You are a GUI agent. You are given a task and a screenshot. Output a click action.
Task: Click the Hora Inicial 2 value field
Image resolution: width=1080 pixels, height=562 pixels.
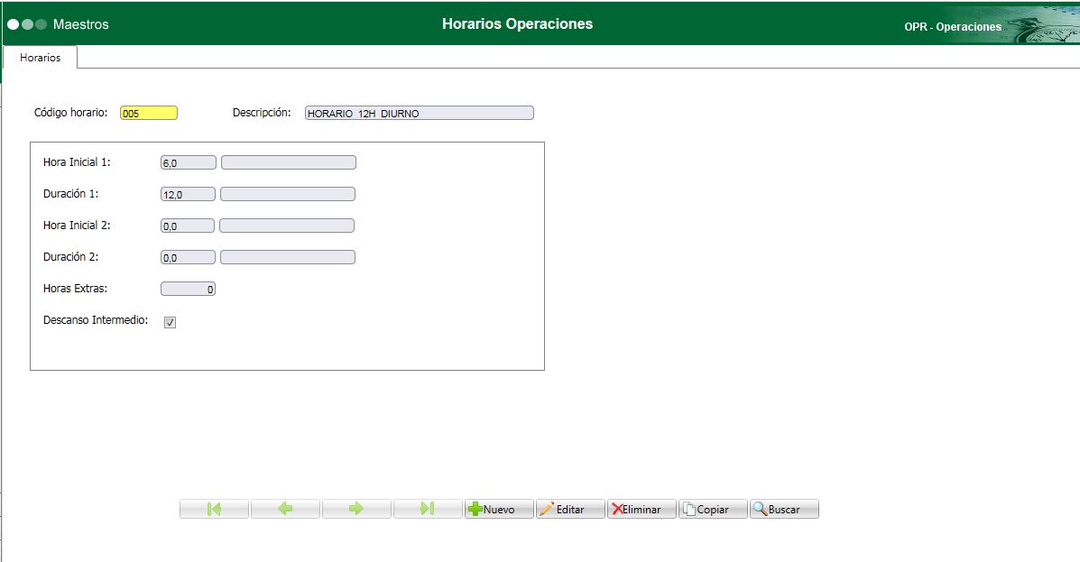188,226
